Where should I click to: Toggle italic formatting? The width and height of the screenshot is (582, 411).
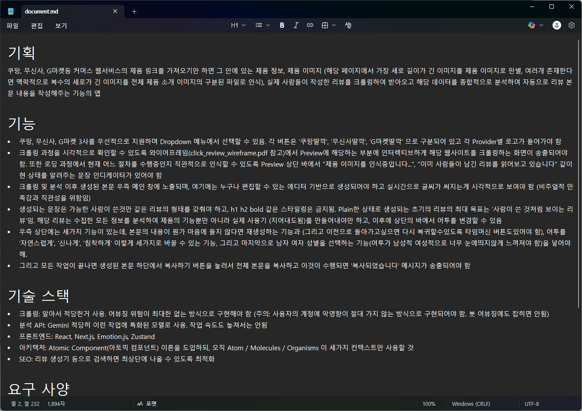tap(296, 25)
